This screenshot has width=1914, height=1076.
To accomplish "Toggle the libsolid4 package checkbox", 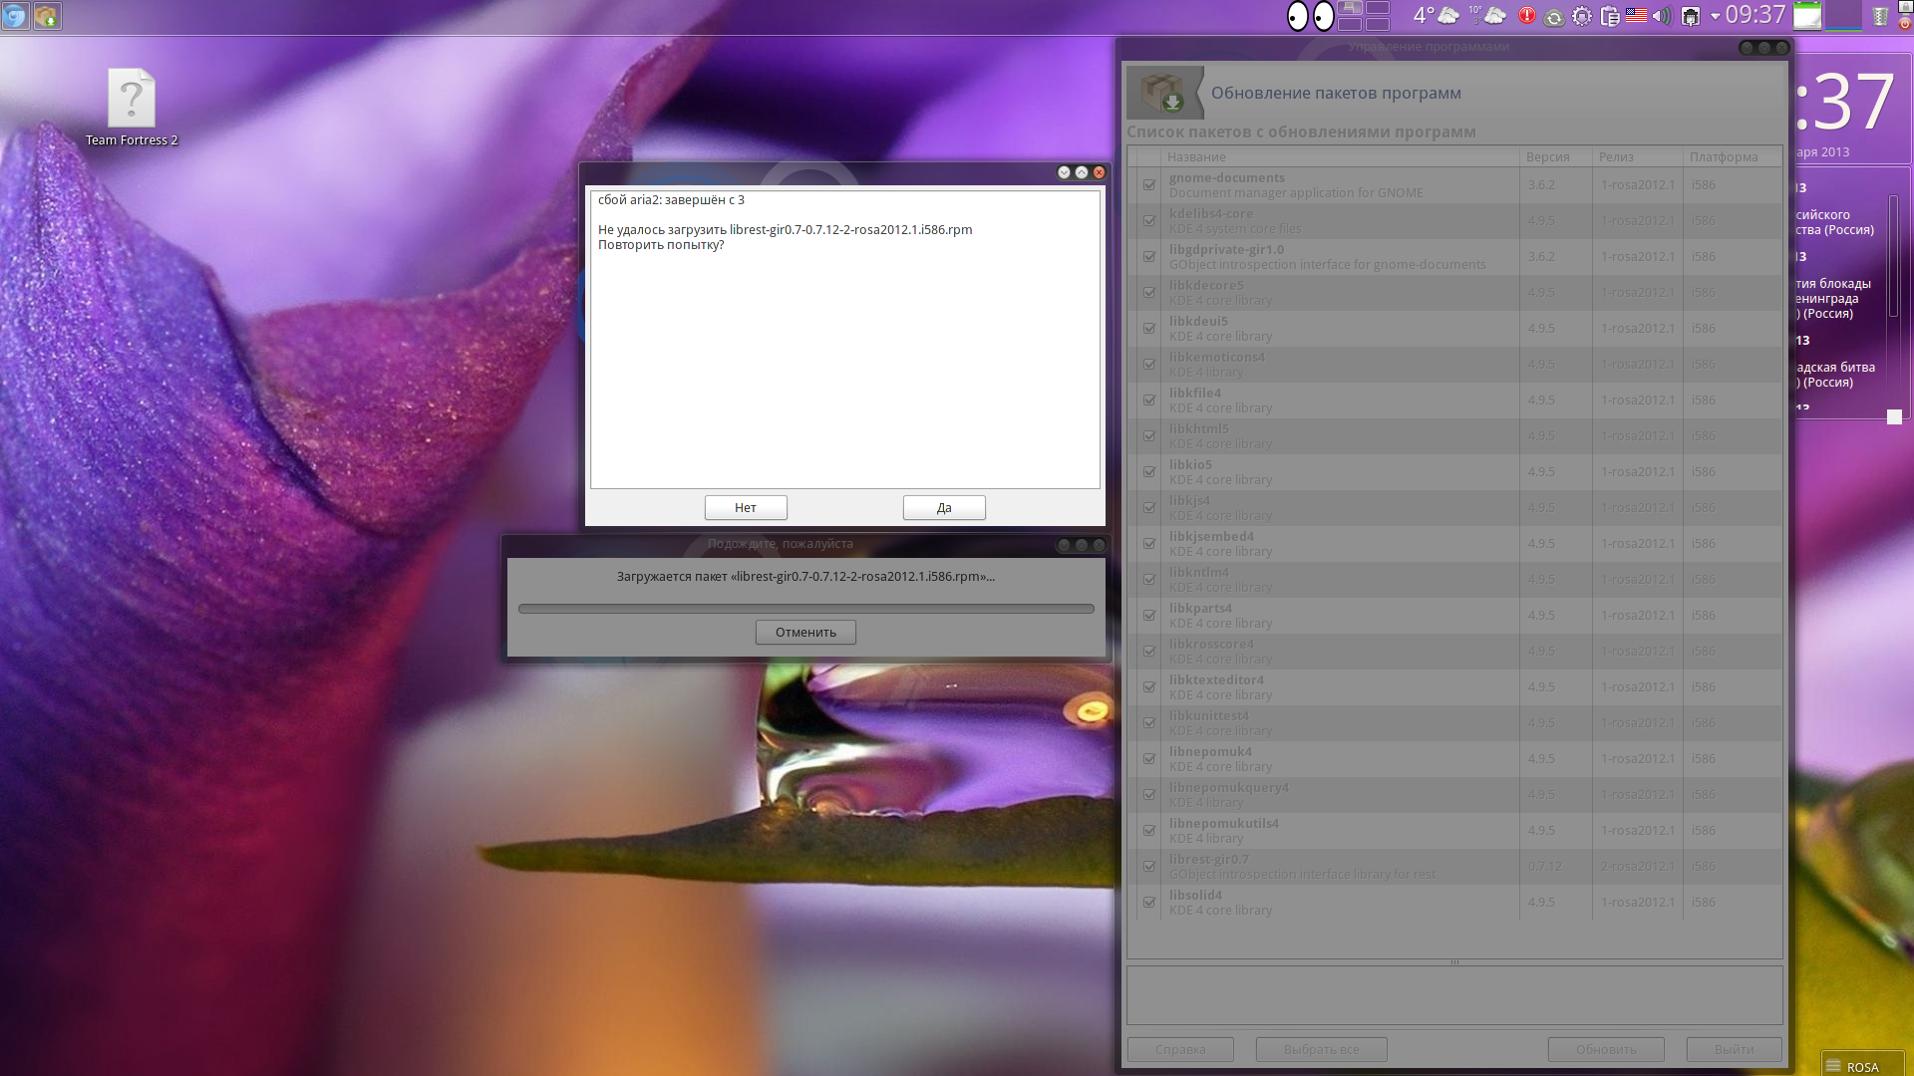I will pos(1149,903).
